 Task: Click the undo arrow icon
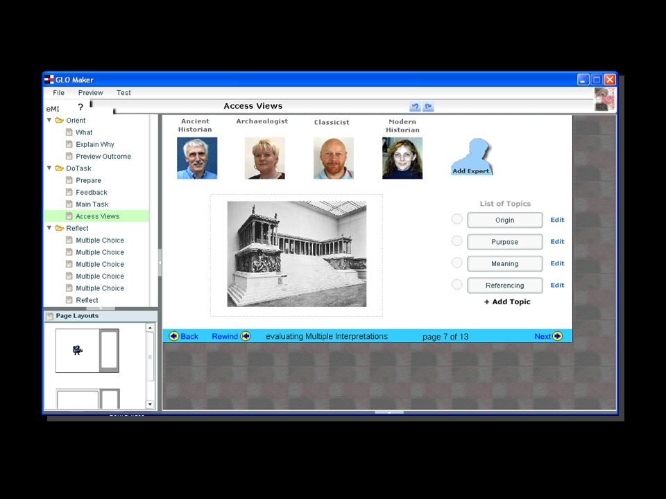415,107
